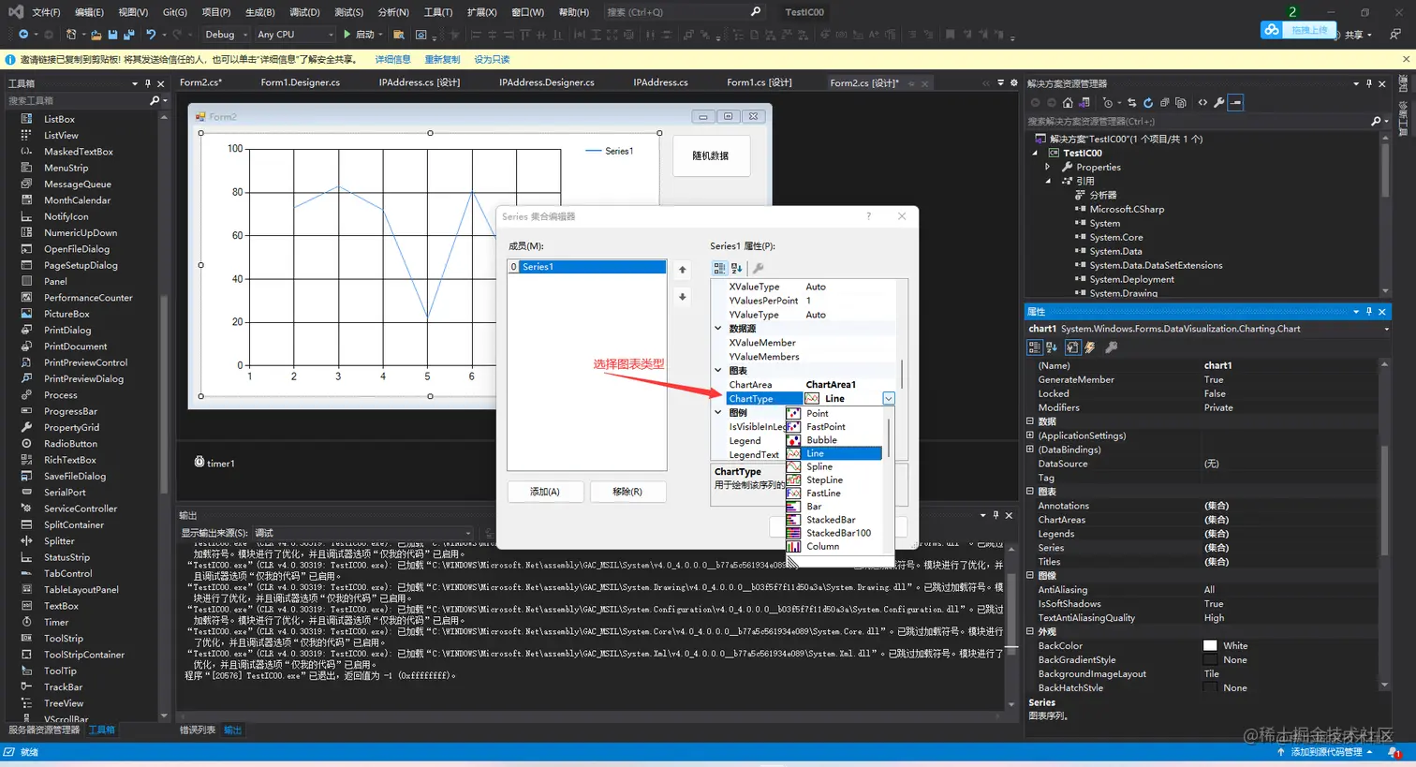Click the top search box (Ctrl+Q)
1416x767 pixels.
(x=684, y=12)
